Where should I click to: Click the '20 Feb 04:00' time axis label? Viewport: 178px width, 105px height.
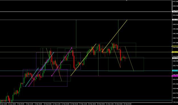pos(101,104)
